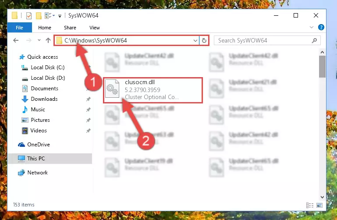The width and height of the screenshot is (337, 220).
Task: Click the Music note icon
Action: click(25, 110)
